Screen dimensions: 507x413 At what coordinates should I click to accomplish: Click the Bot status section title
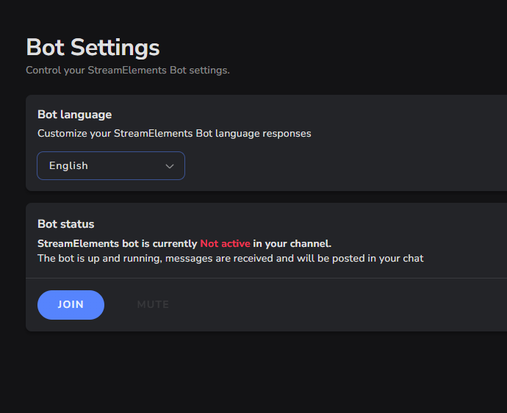click(x=66, y=224)
